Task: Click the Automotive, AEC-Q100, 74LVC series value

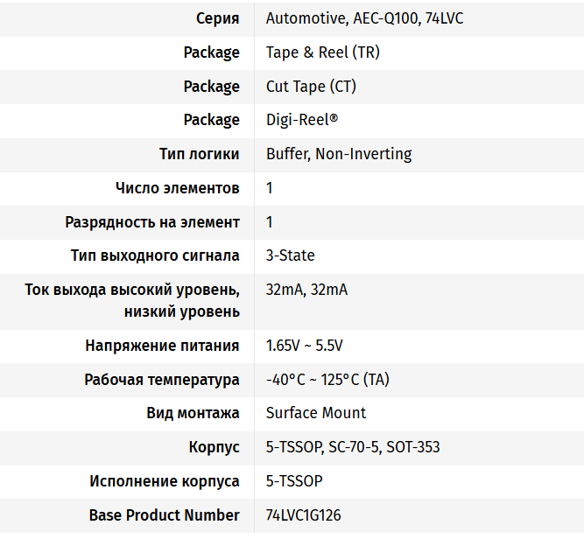Action: coord(364,18)
